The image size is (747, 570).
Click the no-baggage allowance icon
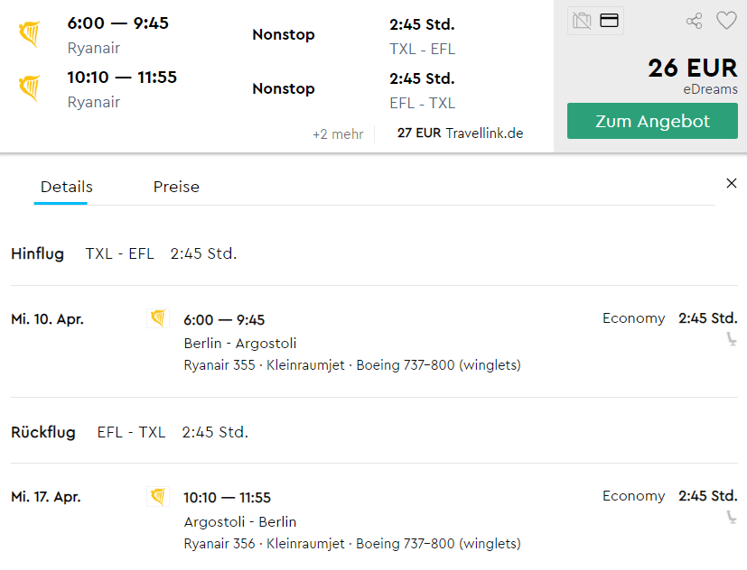pyautogui.click(x=583, y=20)
